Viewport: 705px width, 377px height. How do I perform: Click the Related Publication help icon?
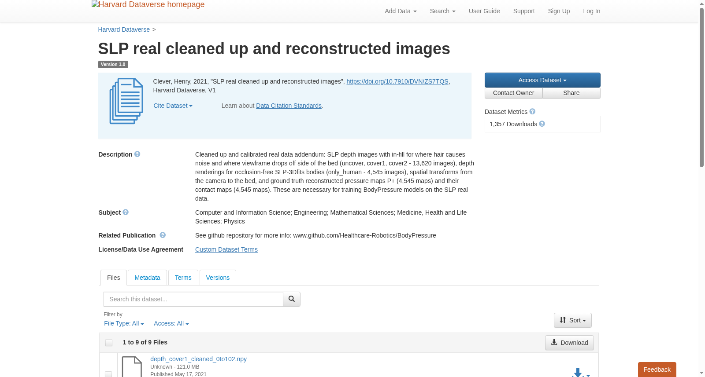tap(163, 235)
